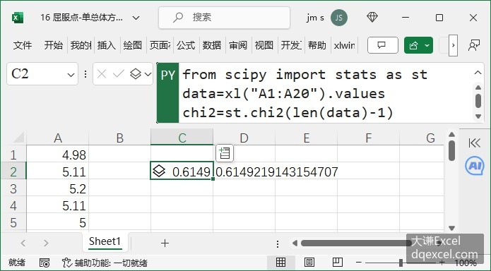Select the Sheet1 tab
491x271 pixels.
[105, 241]
